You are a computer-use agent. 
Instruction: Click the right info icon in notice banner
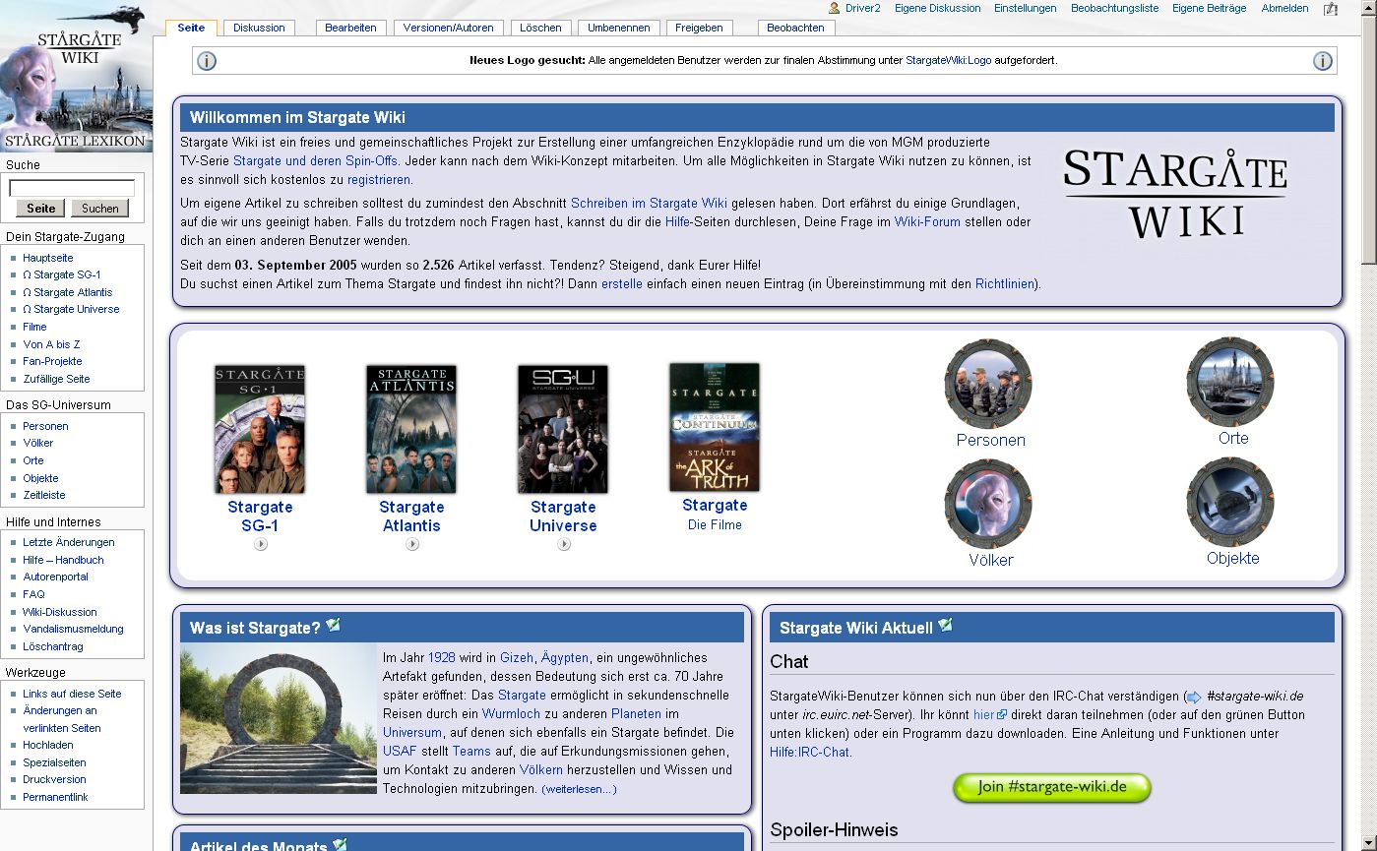click(x=1322, y=61)
